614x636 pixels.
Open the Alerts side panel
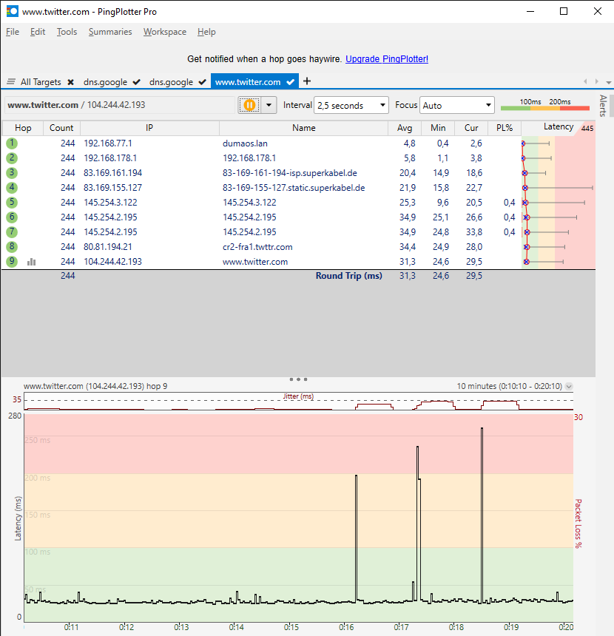pyautogui.click(x=603, y=106)
